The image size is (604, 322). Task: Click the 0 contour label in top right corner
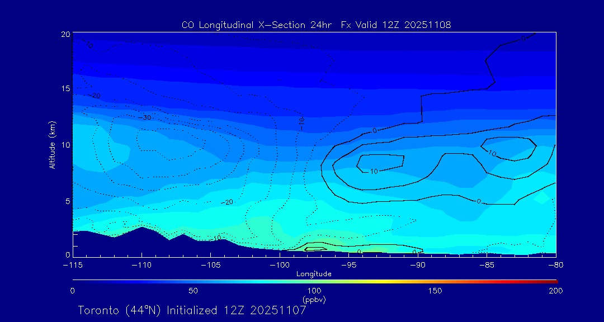pyautogui.click(x=523, y=39)
